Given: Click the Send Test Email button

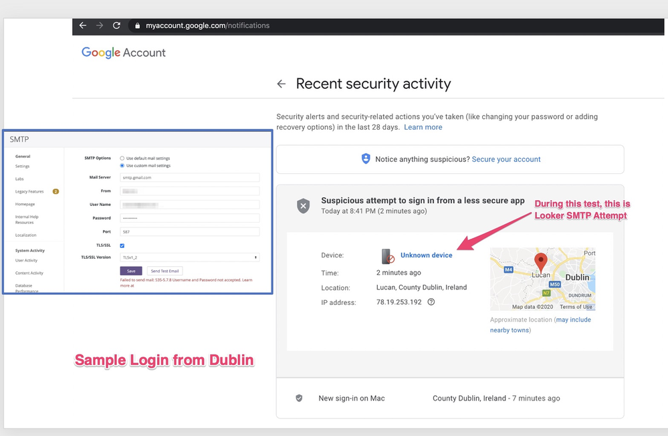Looking at the screenshot, I should click(x=165, y=271).
